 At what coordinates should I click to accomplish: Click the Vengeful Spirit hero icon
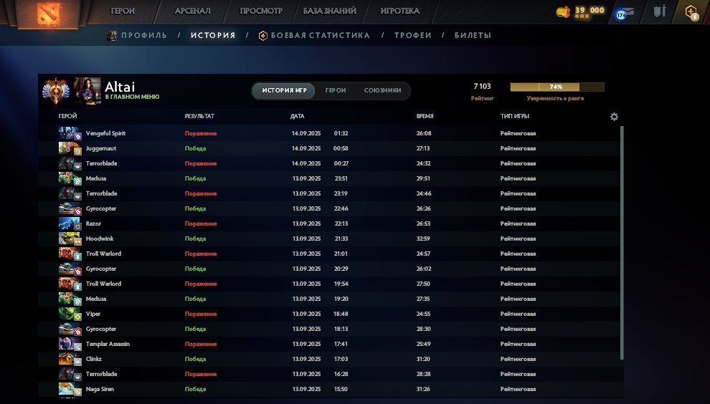click(x=70, y=133)
